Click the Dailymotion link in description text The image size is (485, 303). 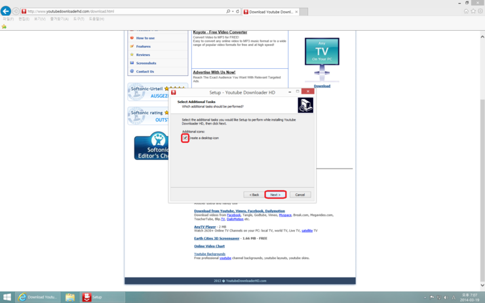[x=235, y=219]
